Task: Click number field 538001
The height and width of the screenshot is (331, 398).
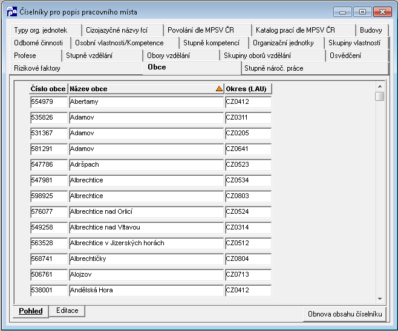Action: pyautogui.click(x=49, y=291)
